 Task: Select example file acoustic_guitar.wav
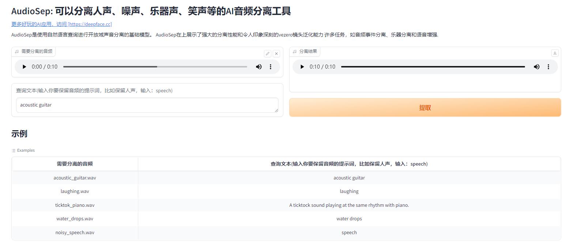[x=75, y=178]
